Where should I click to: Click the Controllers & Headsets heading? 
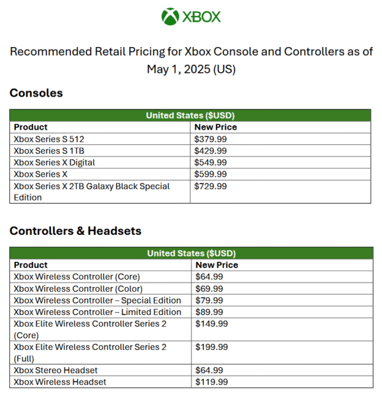coord(75,231)
